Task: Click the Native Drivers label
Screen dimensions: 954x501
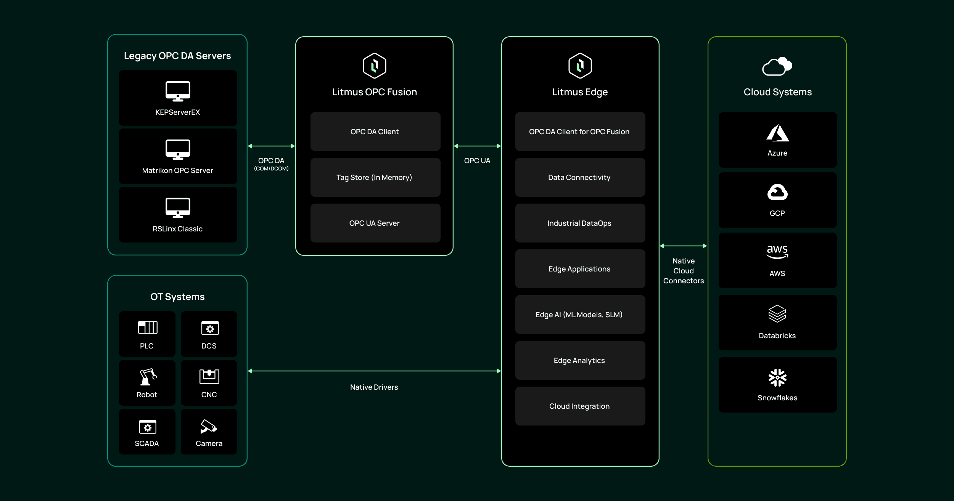Action: [374, 387]
